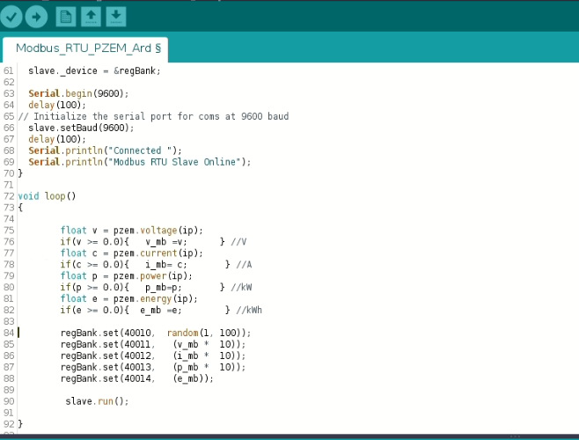Click Serial.println("Connected ") line
579x440 pixels.
click(x=106, y=150)
